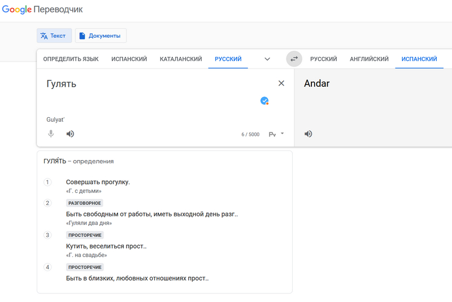Listen to source text speaker icon
The image size is (452, 302).
[x=70, y=134]
